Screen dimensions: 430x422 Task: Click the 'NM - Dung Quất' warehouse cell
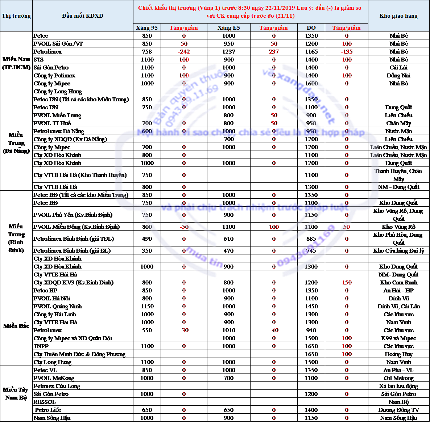point(398,187)
